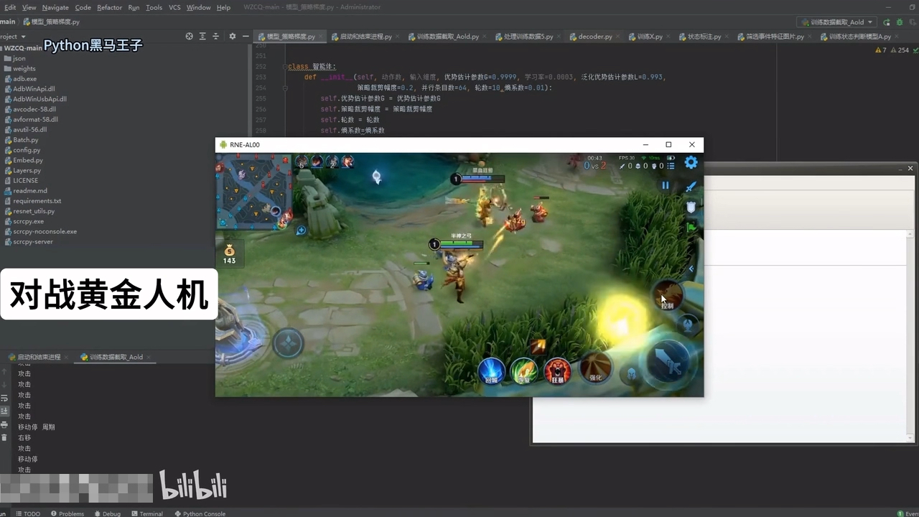Screen dimensions: 919x517
Task: Activate the 强化 skill button
Action: [x=595, y=367]
